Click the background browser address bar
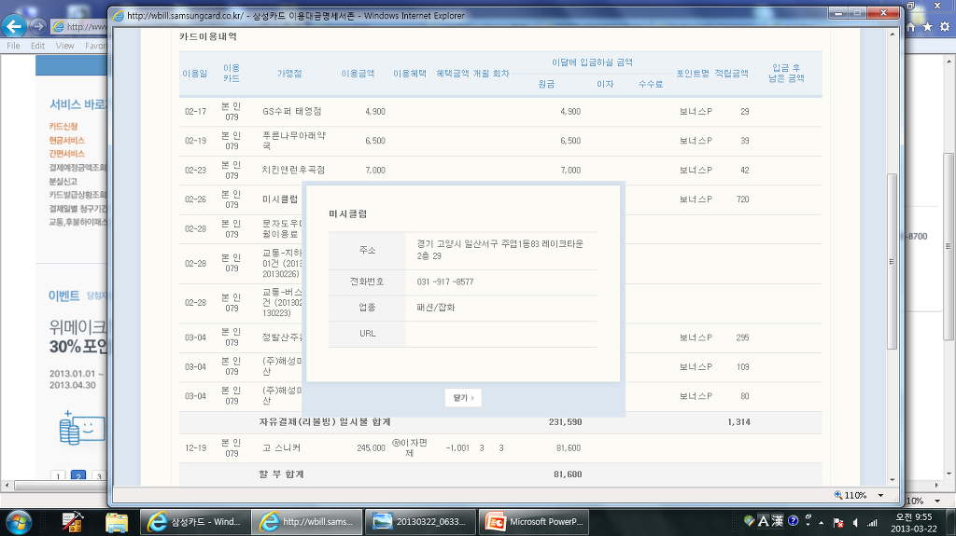 click(x=79, y=26)
